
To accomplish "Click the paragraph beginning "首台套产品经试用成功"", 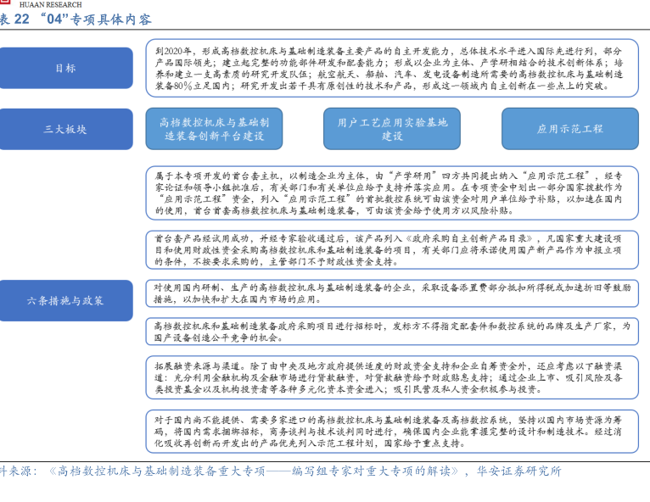I will [x=391, y=250].
